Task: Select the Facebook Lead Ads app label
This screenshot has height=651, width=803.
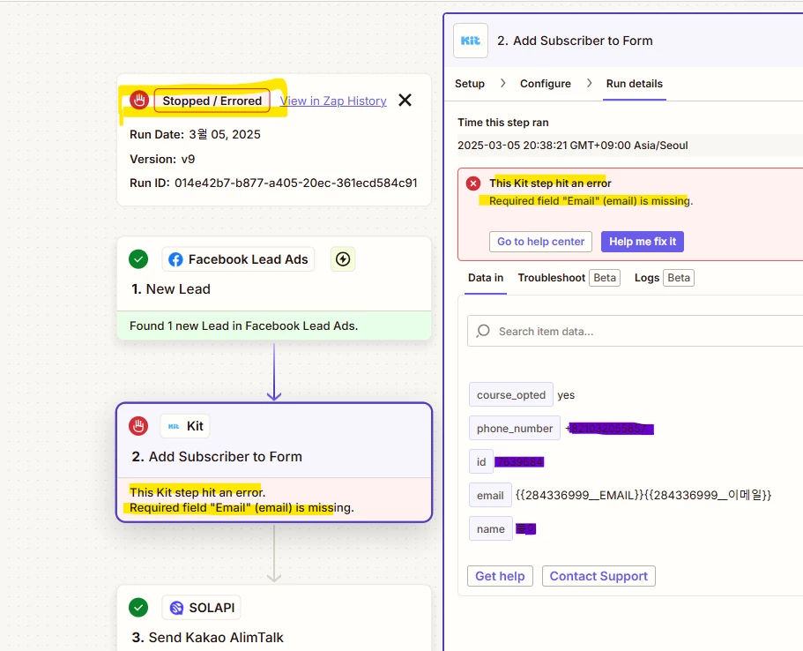Action: pyautogui.click(x=238, y=259)
